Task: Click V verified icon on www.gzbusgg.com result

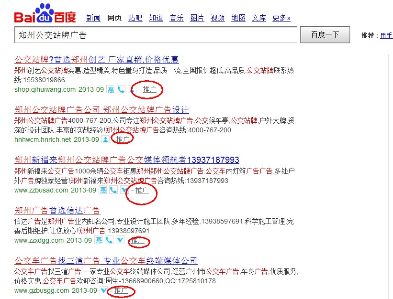Action: tap(104, 290)
